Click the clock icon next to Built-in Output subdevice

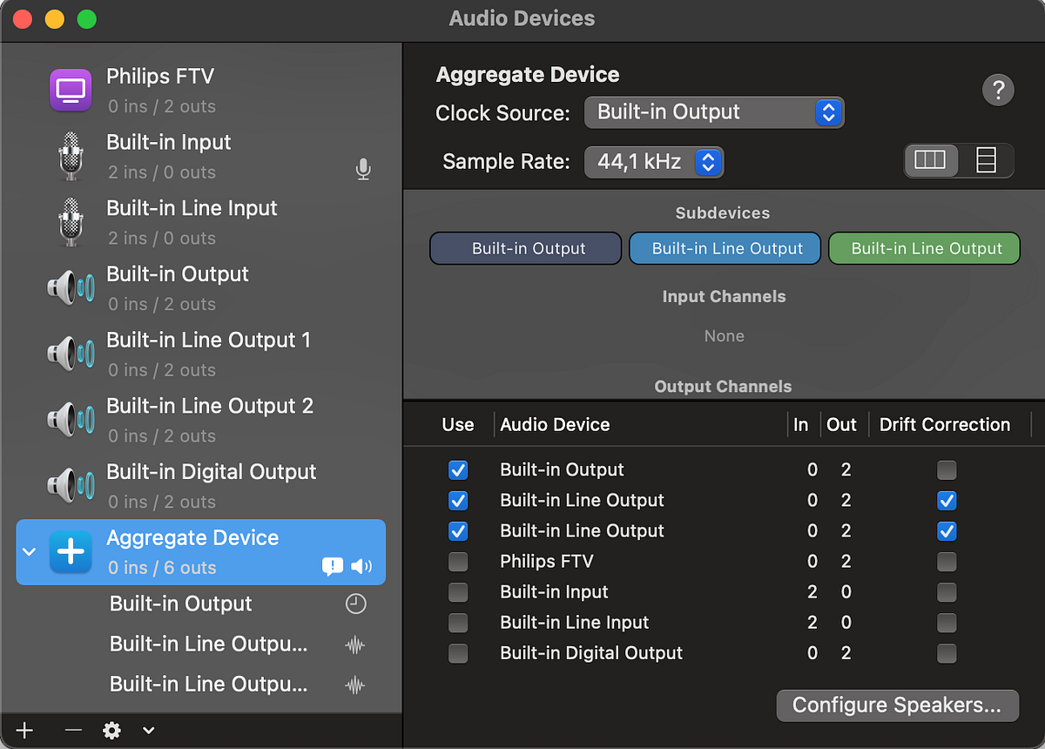point(355,603)
